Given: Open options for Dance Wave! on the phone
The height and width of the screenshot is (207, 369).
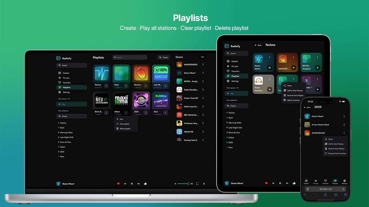Looking at the screenshot, I should coord(344,116).
